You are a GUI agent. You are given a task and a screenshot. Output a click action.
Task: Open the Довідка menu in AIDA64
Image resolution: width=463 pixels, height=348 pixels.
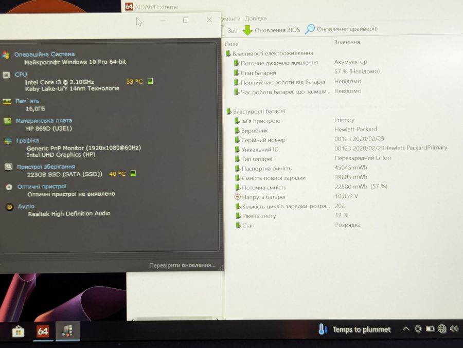pos(256,19)
